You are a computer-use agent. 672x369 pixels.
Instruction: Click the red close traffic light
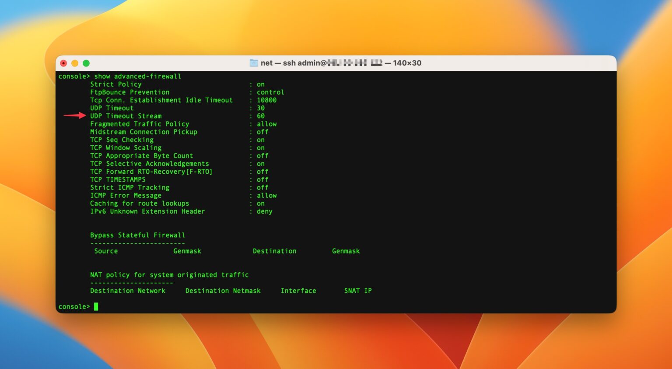[x=63, y=63]
